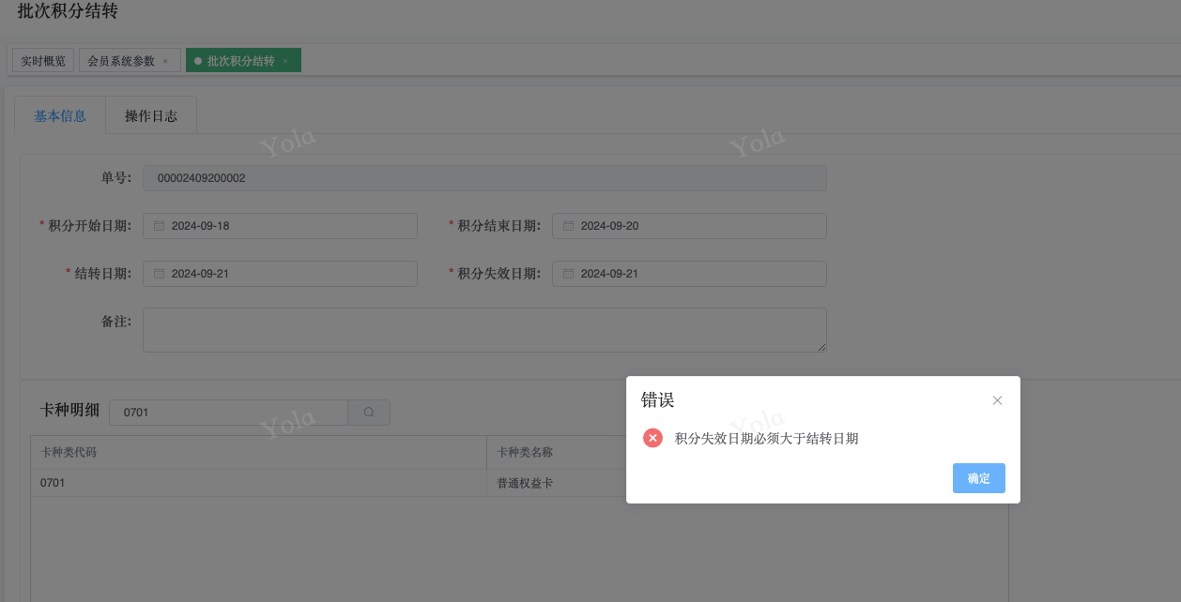Click the 卡种明细 search box containing 0701

point(228,413)
